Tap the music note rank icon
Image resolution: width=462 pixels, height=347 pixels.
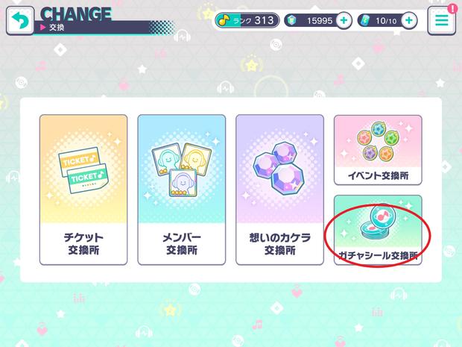[x=224, y=20]
